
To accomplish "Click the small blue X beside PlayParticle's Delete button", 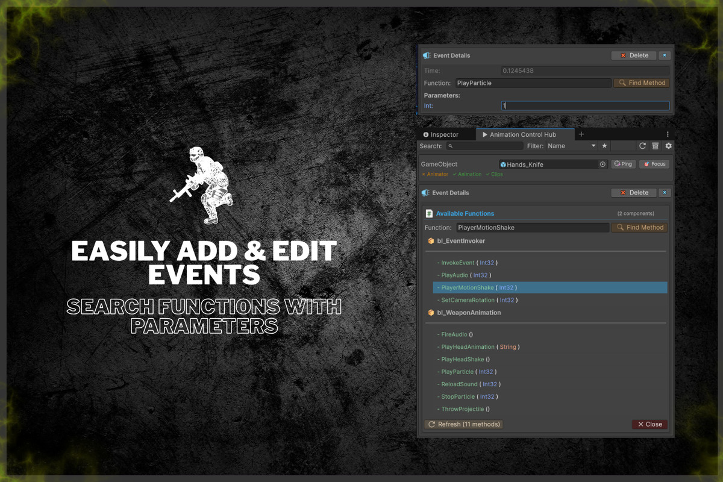I will (x=665, y=55).
